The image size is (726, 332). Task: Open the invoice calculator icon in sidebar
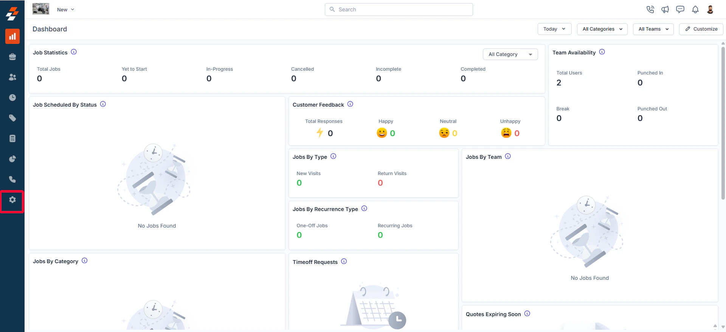(x=12, y=138)
